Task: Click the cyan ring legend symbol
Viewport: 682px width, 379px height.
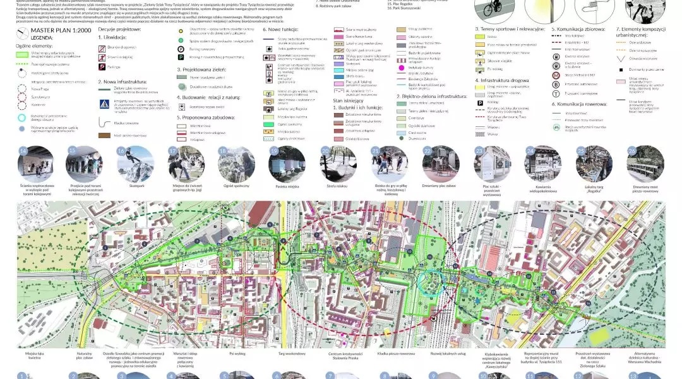Action: [x=21, y=118]
